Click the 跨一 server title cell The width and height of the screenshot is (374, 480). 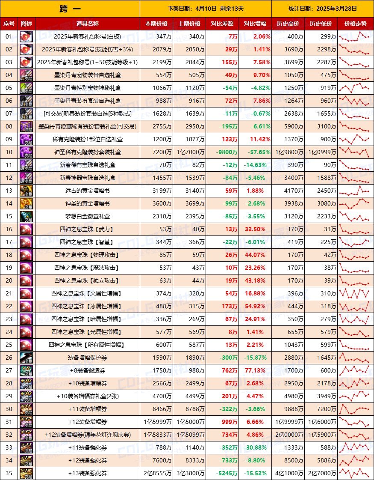coord(70,8)
